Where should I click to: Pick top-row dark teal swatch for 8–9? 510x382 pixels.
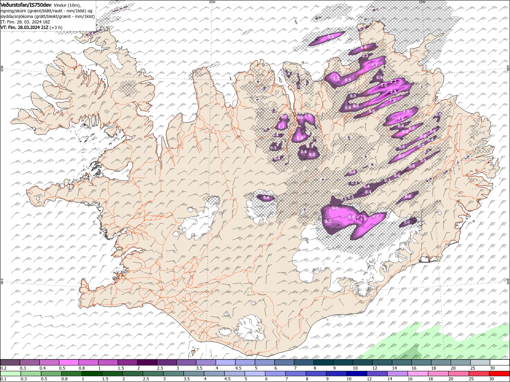(323, 363)
